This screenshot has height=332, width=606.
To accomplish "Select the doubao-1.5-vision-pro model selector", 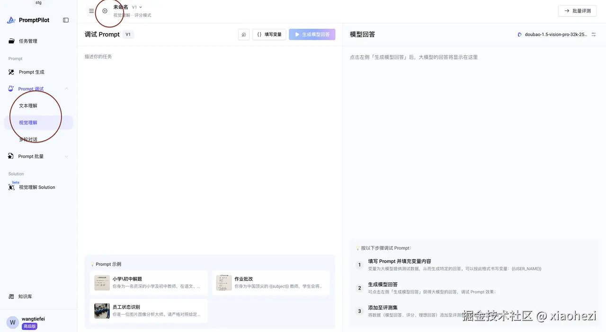I will 552,35.
